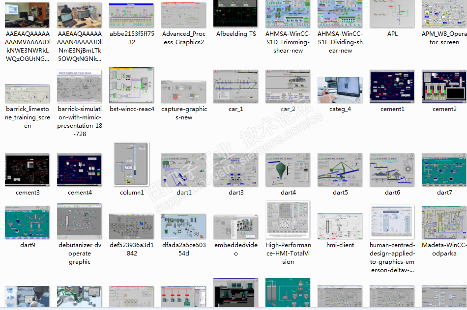Viewport: 467px width, 310px height.
Task: Select the cement2 image thumbnail
Action: (x=444, y=86)
